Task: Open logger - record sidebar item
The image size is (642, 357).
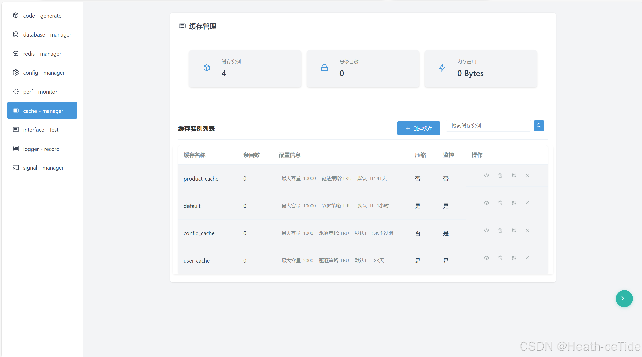Action: [x=41, y=149]
